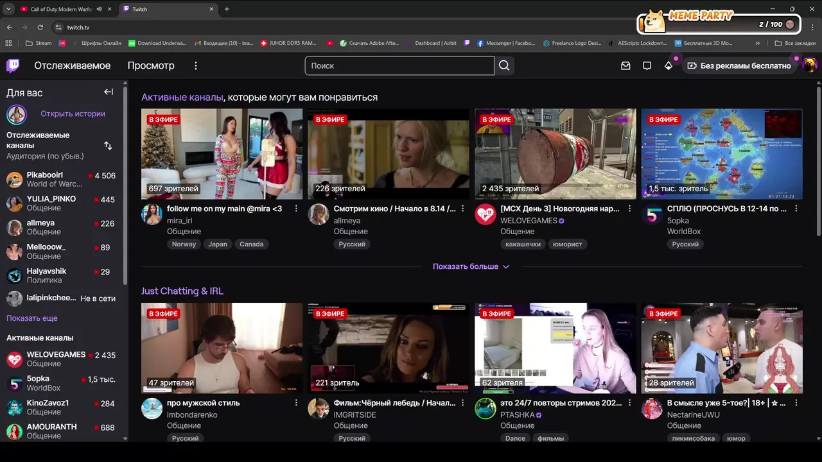
Task: Click Без рекламы бесплатно button
Action: (739, 65)
